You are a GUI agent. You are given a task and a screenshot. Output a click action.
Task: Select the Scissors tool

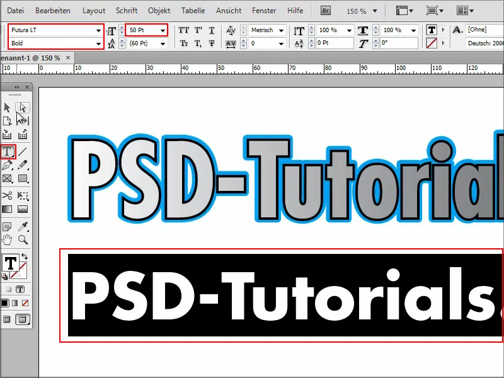pos(7,195)
